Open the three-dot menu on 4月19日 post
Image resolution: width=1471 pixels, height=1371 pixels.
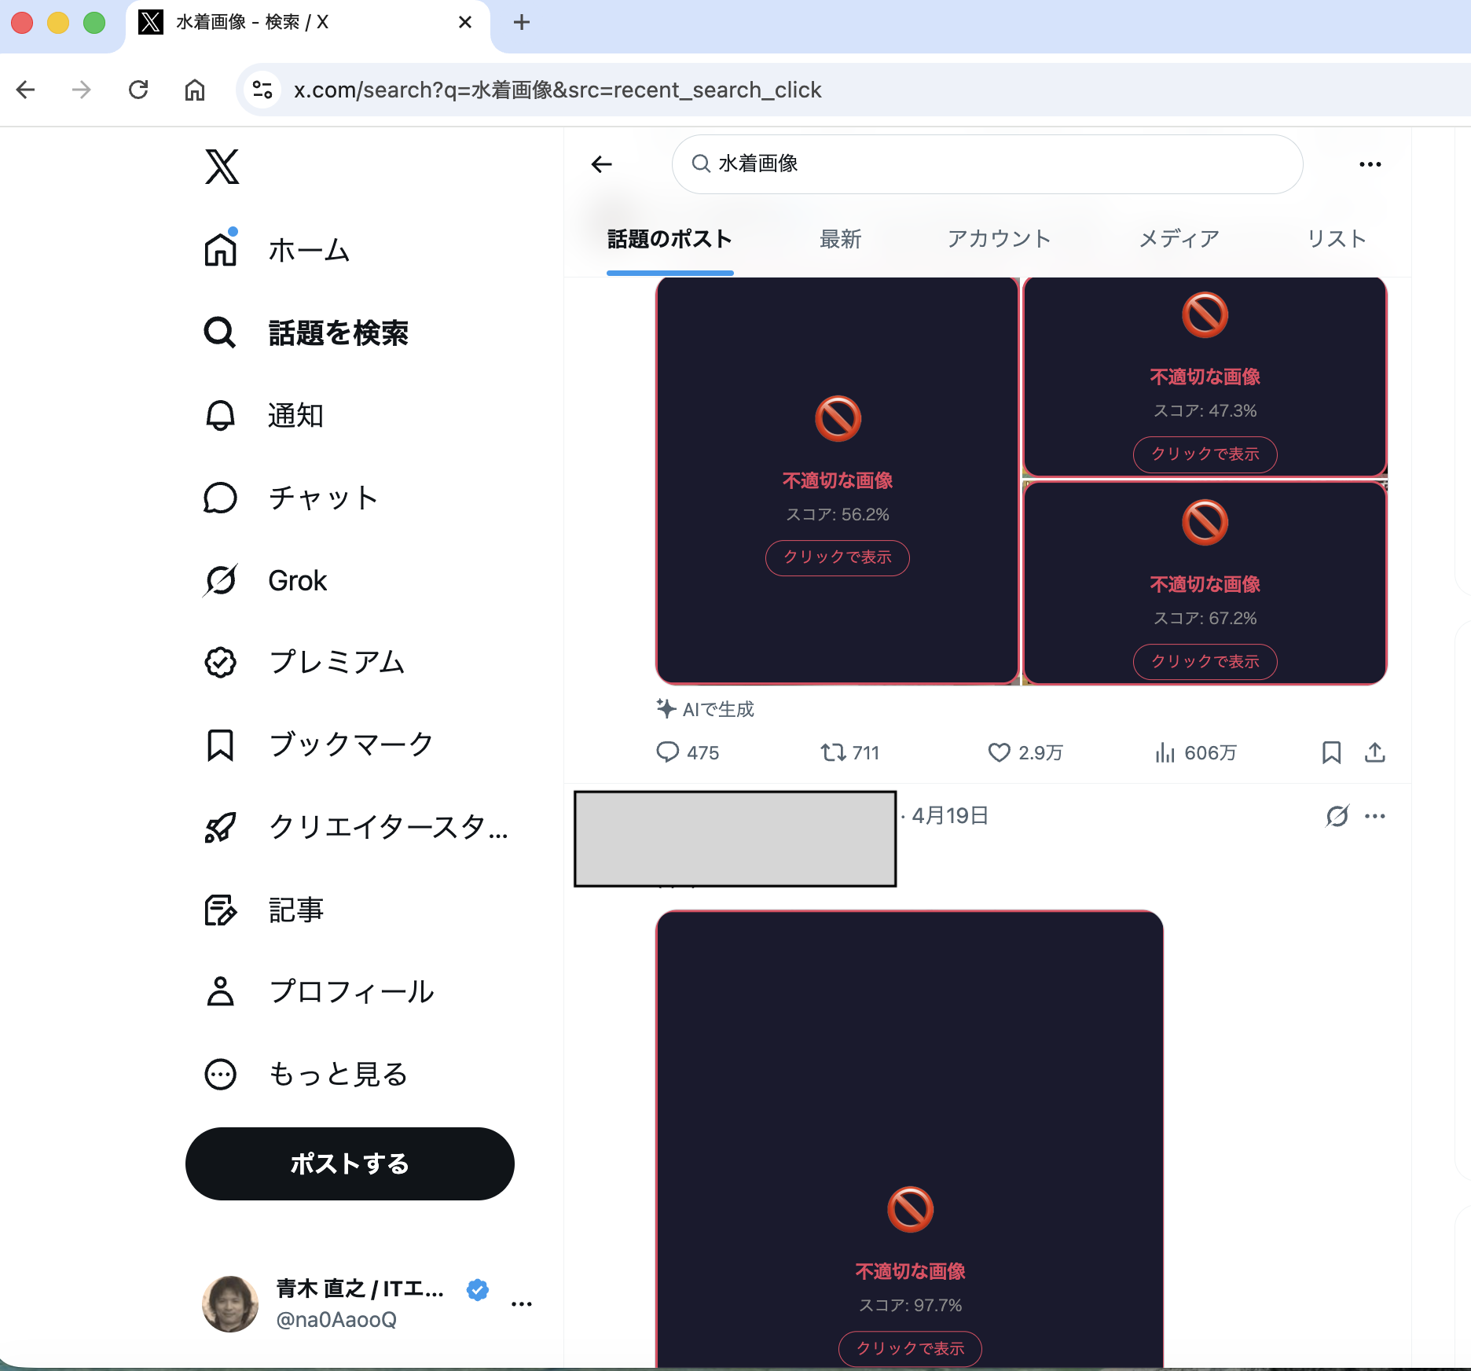click(x=1375, y=816)
